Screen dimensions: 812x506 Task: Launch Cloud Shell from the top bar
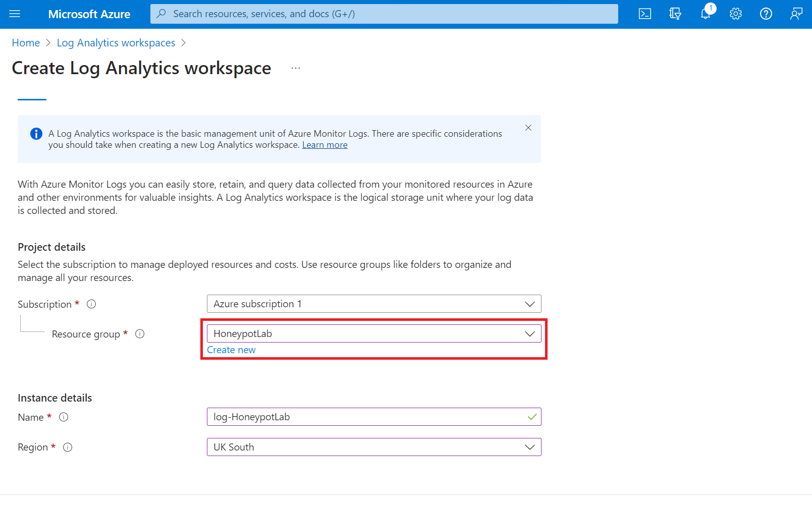[645, 14]
